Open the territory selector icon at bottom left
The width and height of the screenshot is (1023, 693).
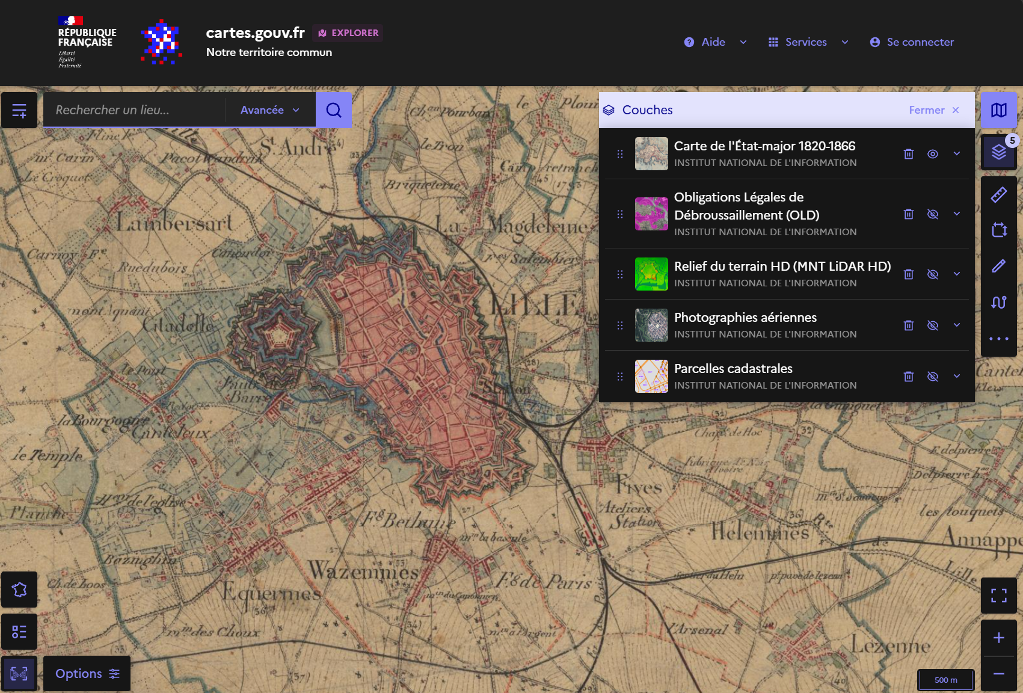19,590
